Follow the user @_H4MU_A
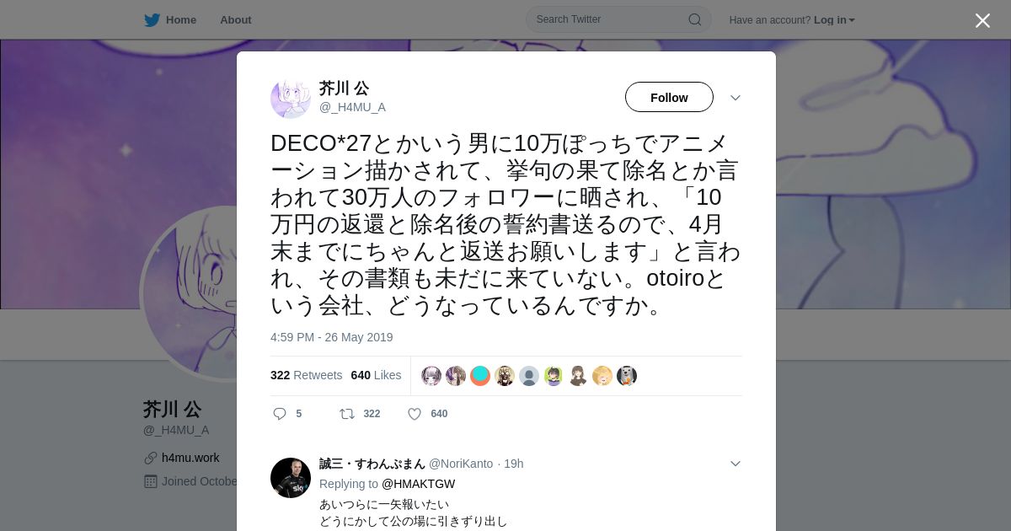This screenshot has width=1011, height=531. click(x=669, y=97)
